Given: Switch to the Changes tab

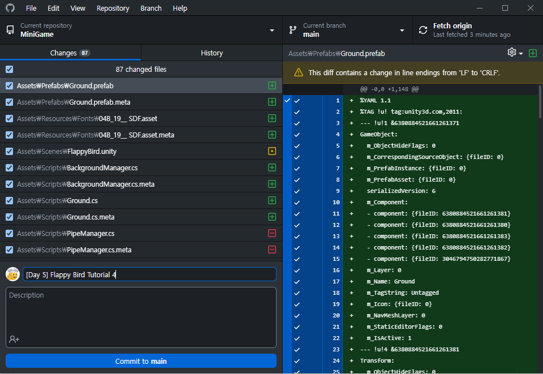Looking at the screenshot, I should click(x=70, y=53).
